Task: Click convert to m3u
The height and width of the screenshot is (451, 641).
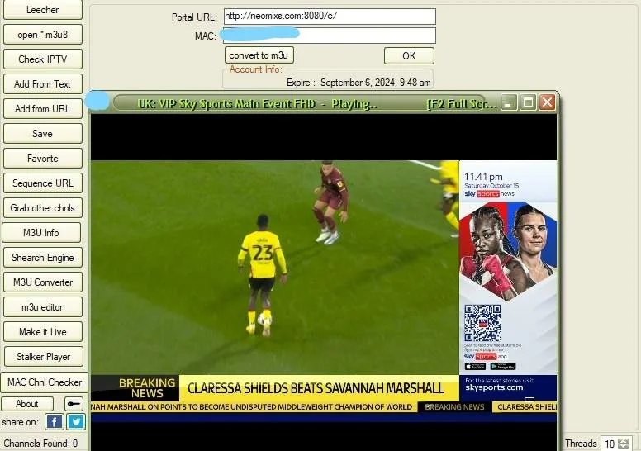Action: pos(259,55)
